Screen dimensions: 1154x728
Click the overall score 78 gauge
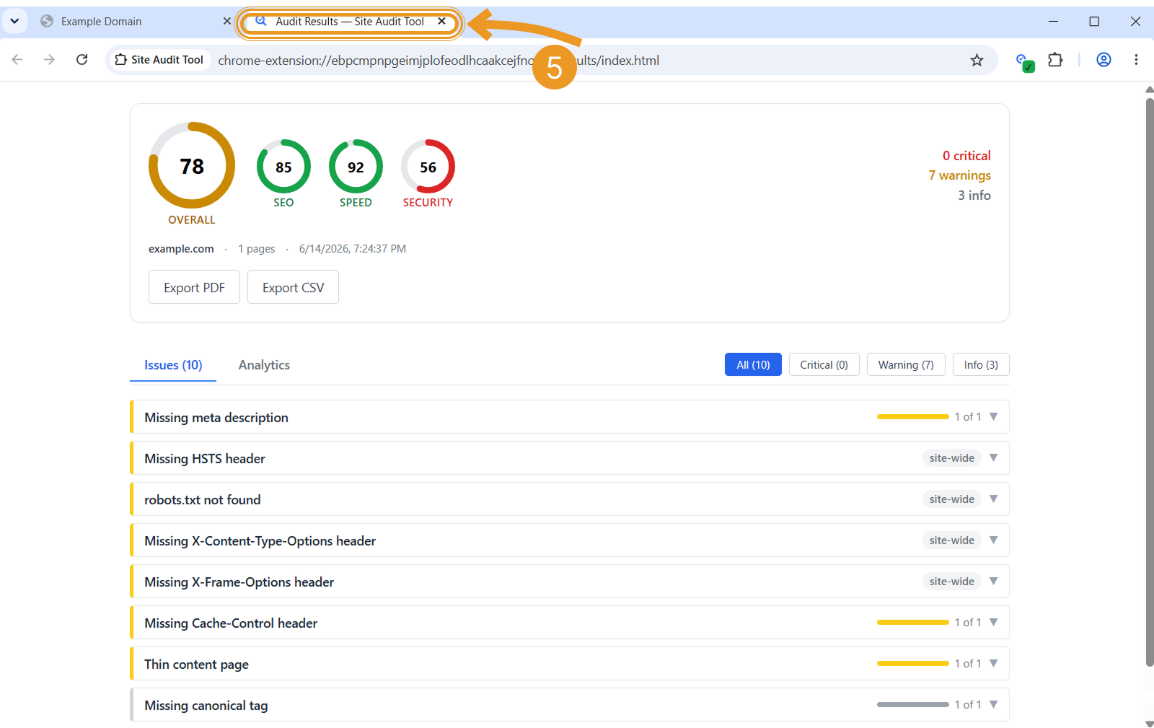click(x=192, y=166)
